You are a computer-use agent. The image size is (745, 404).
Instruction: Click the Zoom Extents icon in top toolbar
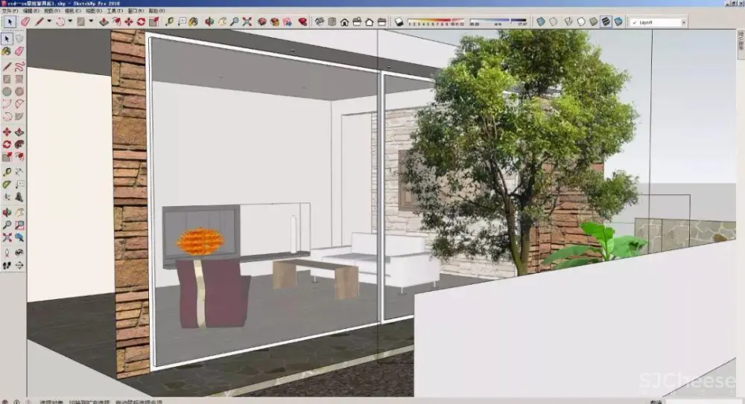pyautogui.click(x=247, y=22)
